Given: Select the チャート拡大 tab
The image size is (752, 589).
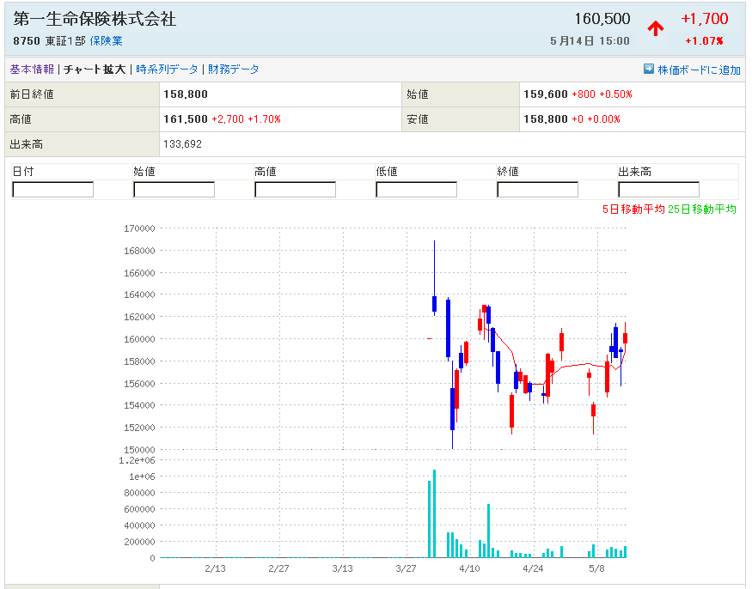Looking at the screenshot, I should click(x=95, y=70).
